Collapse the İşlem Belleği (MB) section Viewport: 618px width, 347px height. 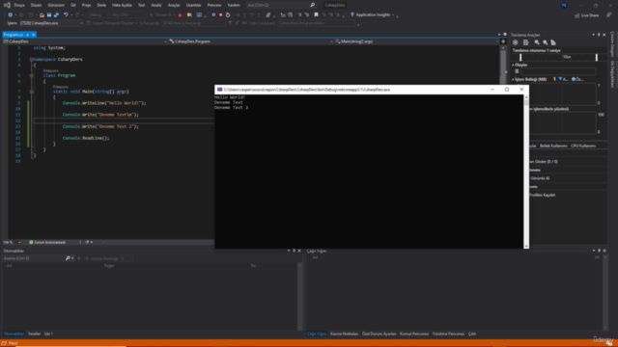(513, 79)
